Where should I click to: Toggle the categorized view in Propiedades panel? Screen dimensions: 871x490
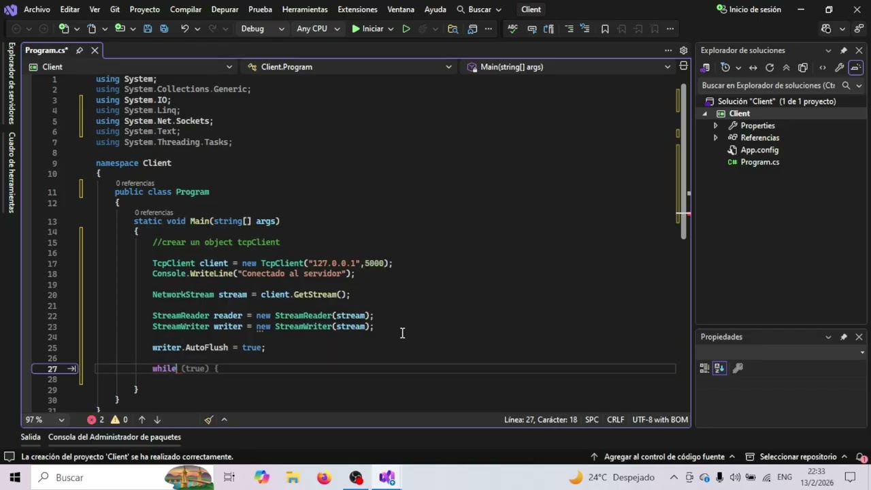[704, 368]
